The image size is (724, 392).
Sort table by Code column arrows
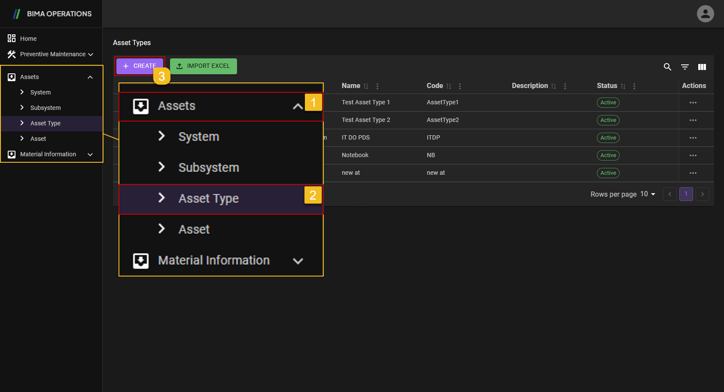coord(449,86)
